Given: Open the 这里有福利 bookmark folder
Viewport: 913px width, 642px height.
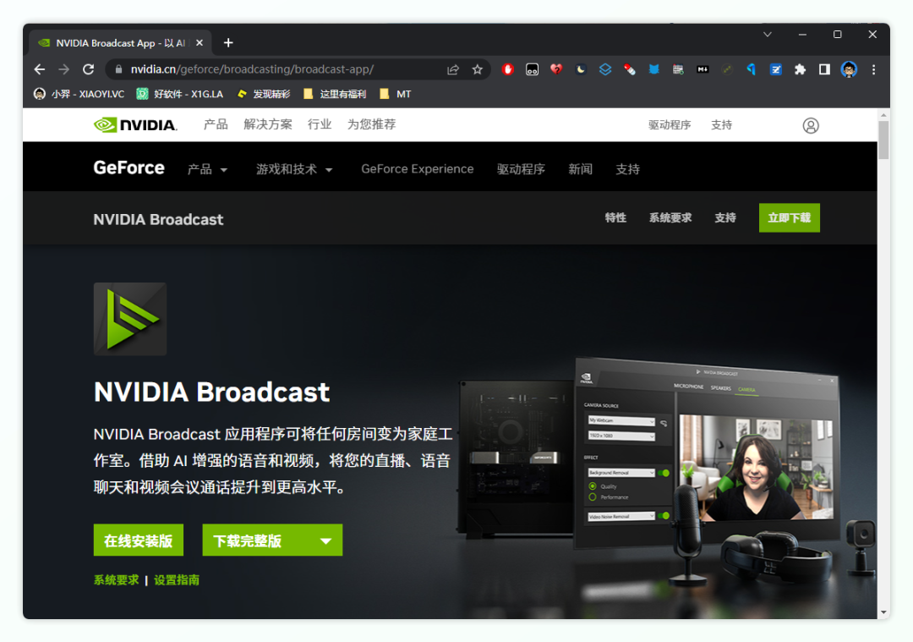Looking at the screenshot, I should tap(335, 94).
